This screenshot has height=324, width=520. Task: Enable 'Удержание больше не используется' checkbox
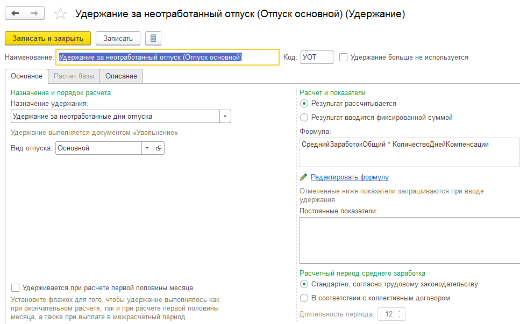pos(343,57)
